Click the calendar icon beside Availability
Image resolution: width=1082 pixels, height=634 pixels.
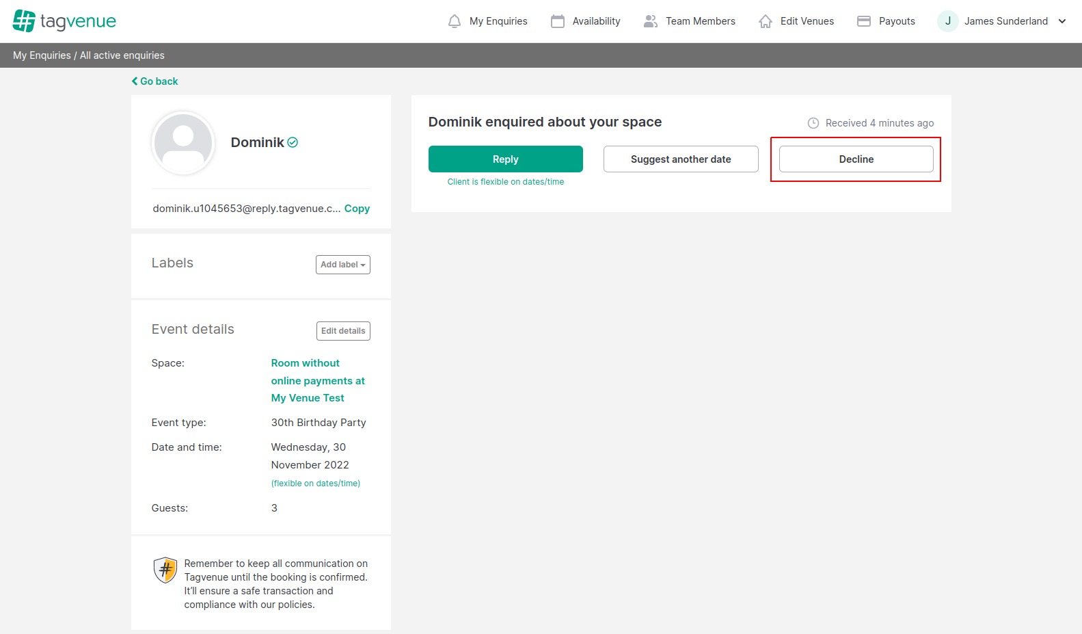point(558,21)
